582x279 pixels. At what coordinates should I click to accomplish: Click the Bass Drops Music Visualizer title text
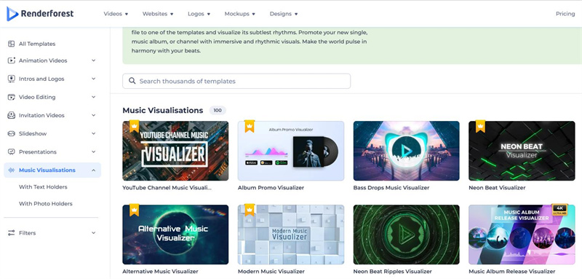(391, 188)
